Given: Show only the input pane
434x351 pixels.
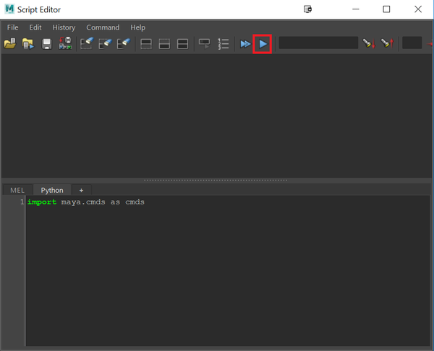Looking at the screenshot, I should click(164, 44).
